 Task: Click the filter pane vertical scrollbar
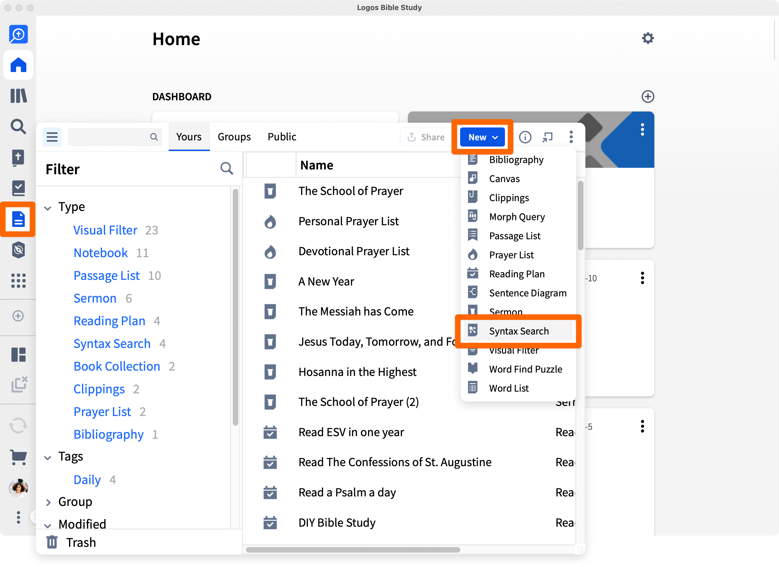235,307
